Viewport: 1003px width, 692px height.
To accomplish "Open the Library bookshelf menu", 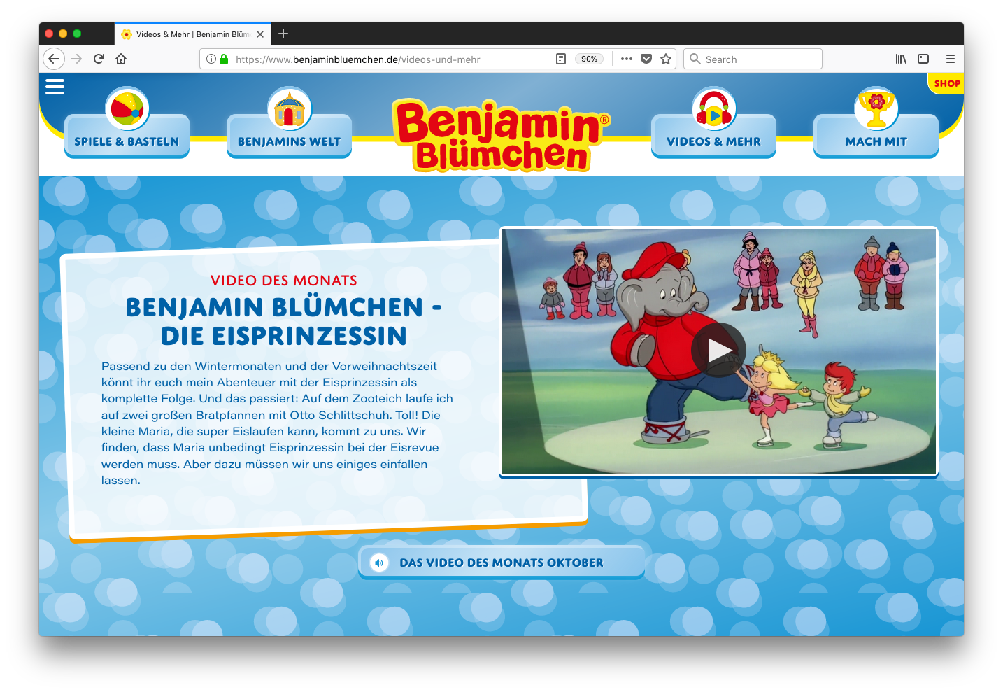I will click(x=901, y=59).
